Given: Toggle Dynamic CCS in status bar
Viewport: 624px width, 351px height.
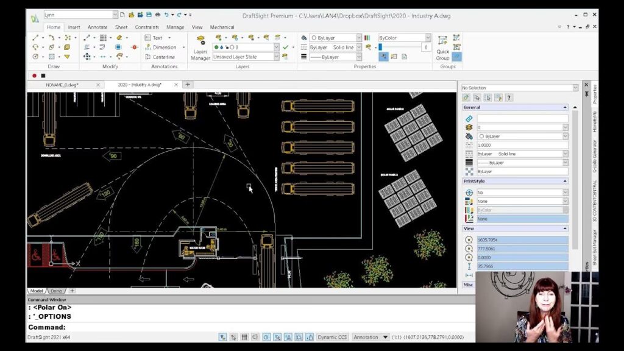Looking at the screenshot, I should click(332, 337).
